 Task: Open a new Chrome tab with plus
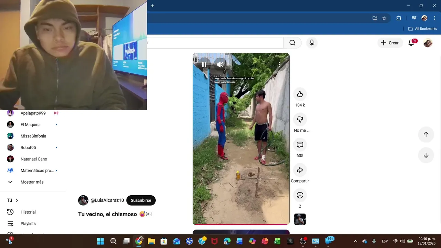click(152, 6)
